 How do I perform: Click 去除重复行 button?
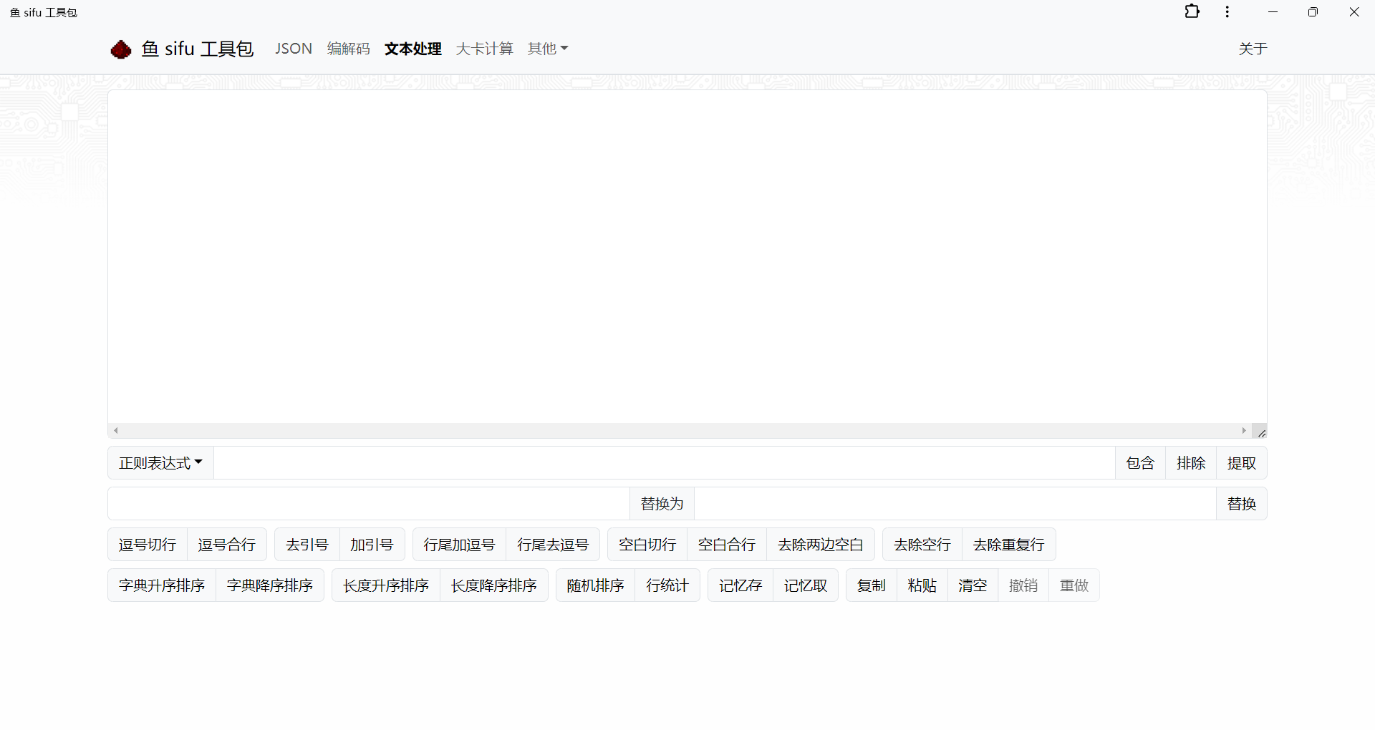tap(1009, 545)
